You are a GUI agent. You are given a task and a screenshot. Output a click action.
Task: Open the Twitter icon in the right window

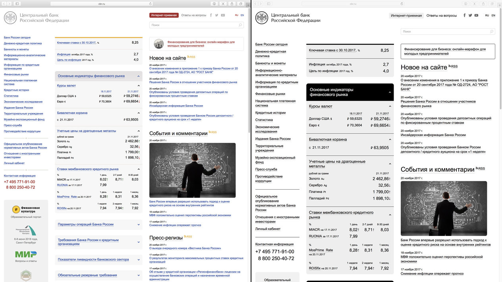[x=470, y=15]
